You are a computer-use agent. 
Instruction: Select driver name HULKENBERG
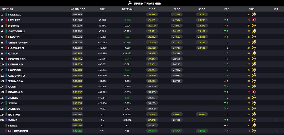click(18, 131)
